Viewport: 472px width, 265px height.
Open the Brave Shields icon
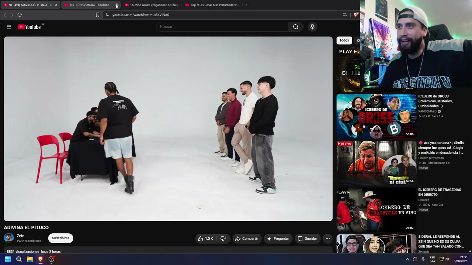pyautogui.click(x=356, y=15)
